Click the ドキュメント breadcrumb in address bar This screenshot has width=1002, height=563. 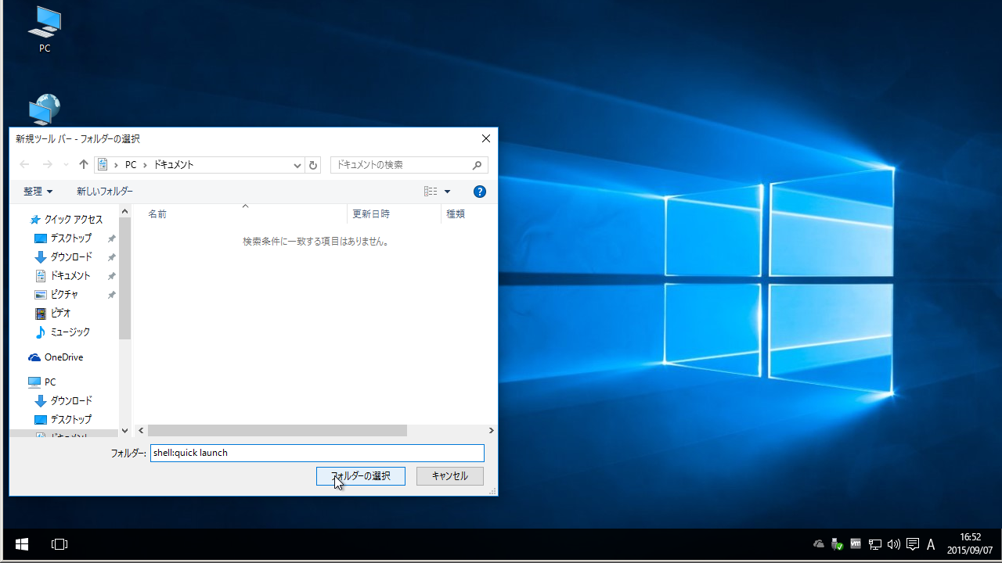[173, 165]
